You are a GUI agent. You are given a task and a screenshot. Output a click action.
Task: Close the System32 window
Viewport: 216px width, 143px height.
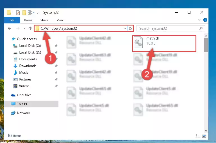tap(202, 12)
